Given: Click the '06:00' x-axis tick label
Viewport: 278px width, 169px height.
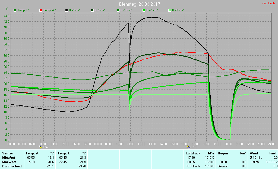Looking at the screenshot, I should point(76,144).
